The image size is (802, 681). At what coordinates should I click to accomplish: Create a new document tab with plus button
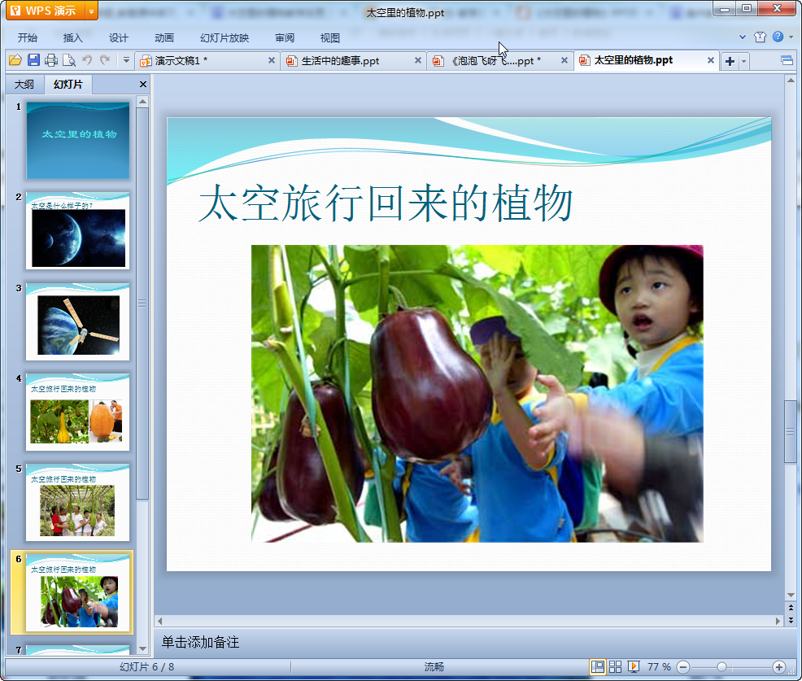coord(730,61)
